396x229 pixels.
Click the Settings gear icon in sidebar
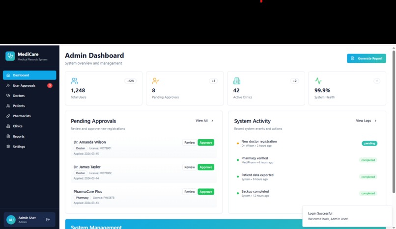pyautogui.click(x=8, y=146)
